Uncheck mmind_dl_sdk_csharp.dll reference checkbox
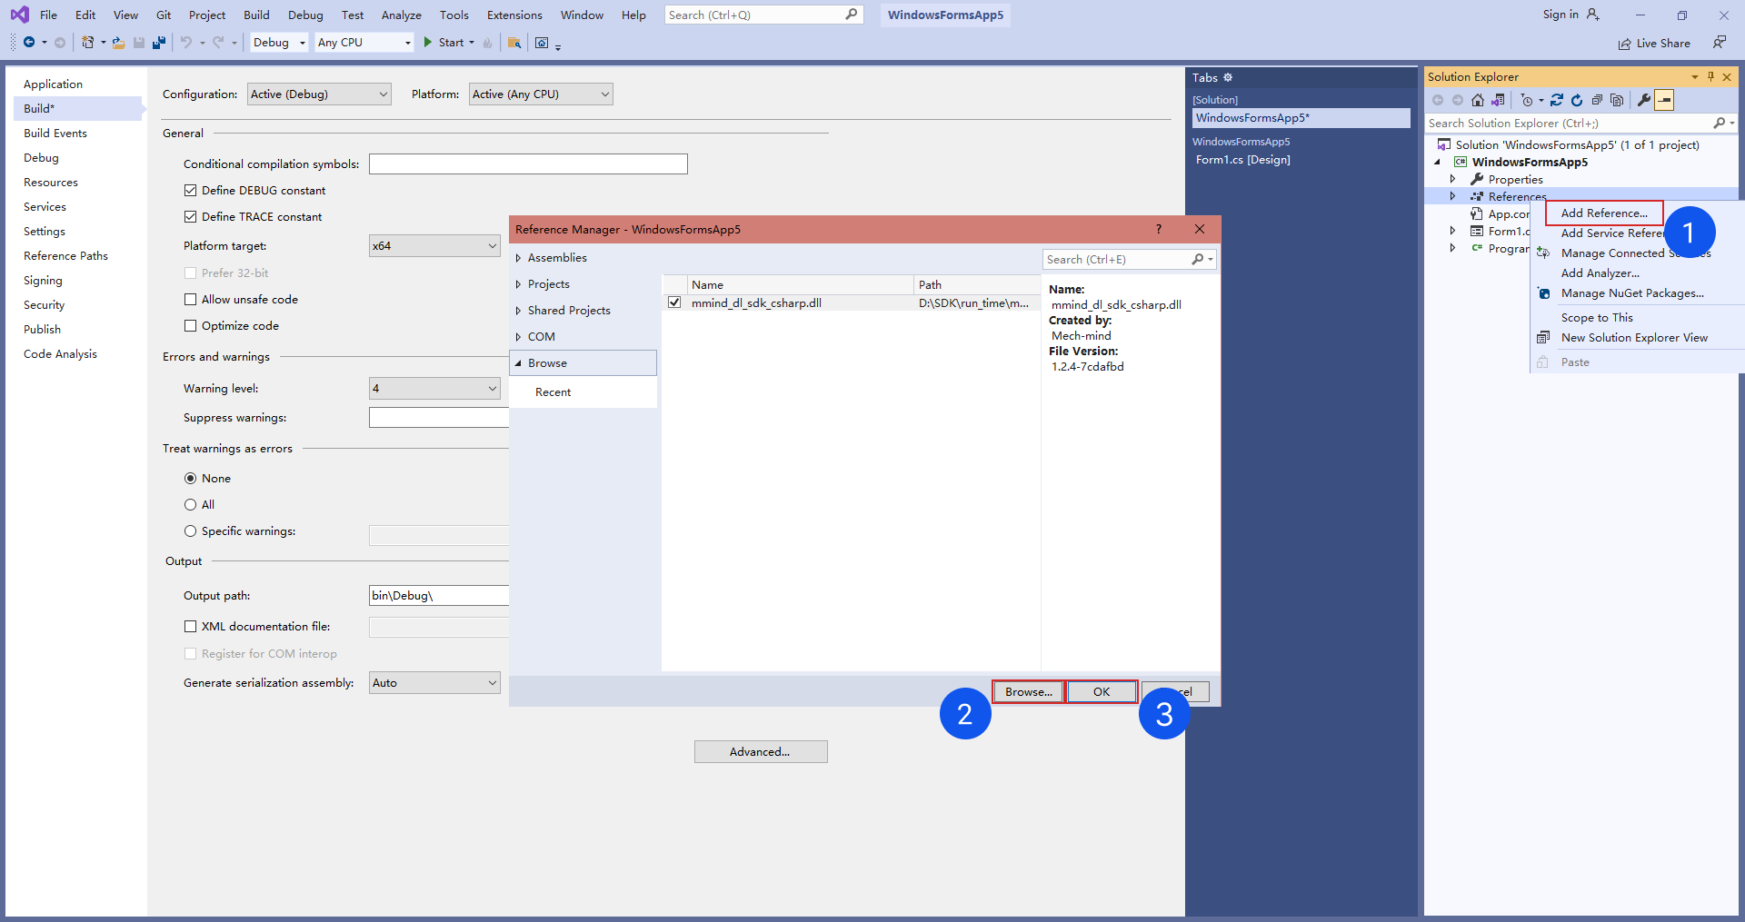Screen dimensions: 1745x922 (674, 302)
